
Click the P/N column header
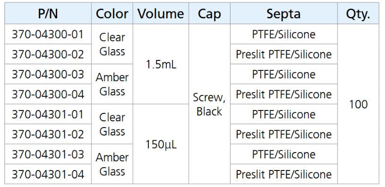48,14
